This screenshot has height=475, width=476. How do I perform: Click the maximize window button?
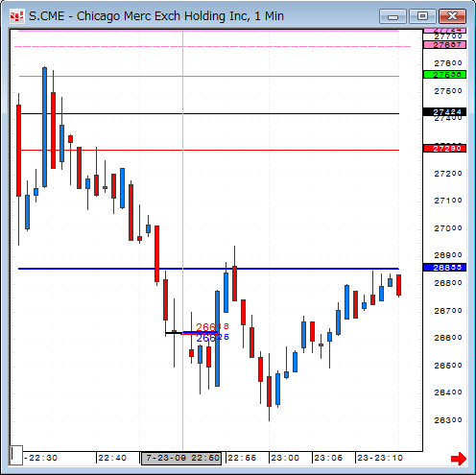tap(422, 16)
